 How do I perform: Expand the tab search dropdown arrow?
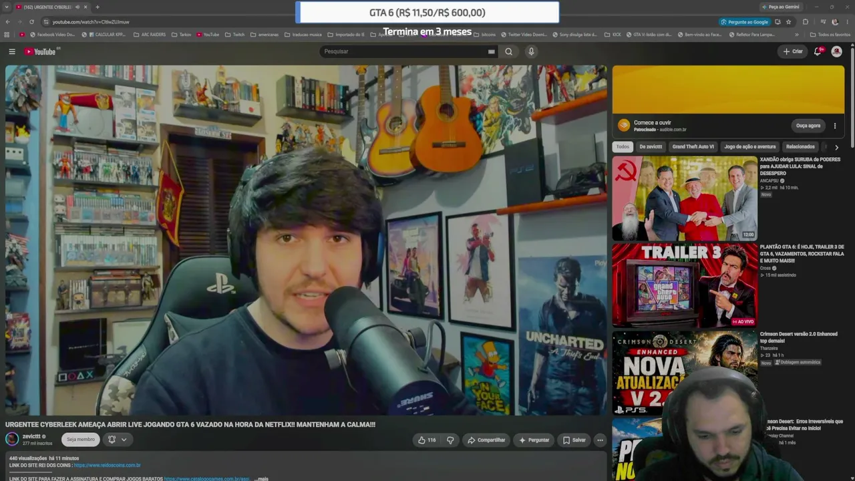7,7
